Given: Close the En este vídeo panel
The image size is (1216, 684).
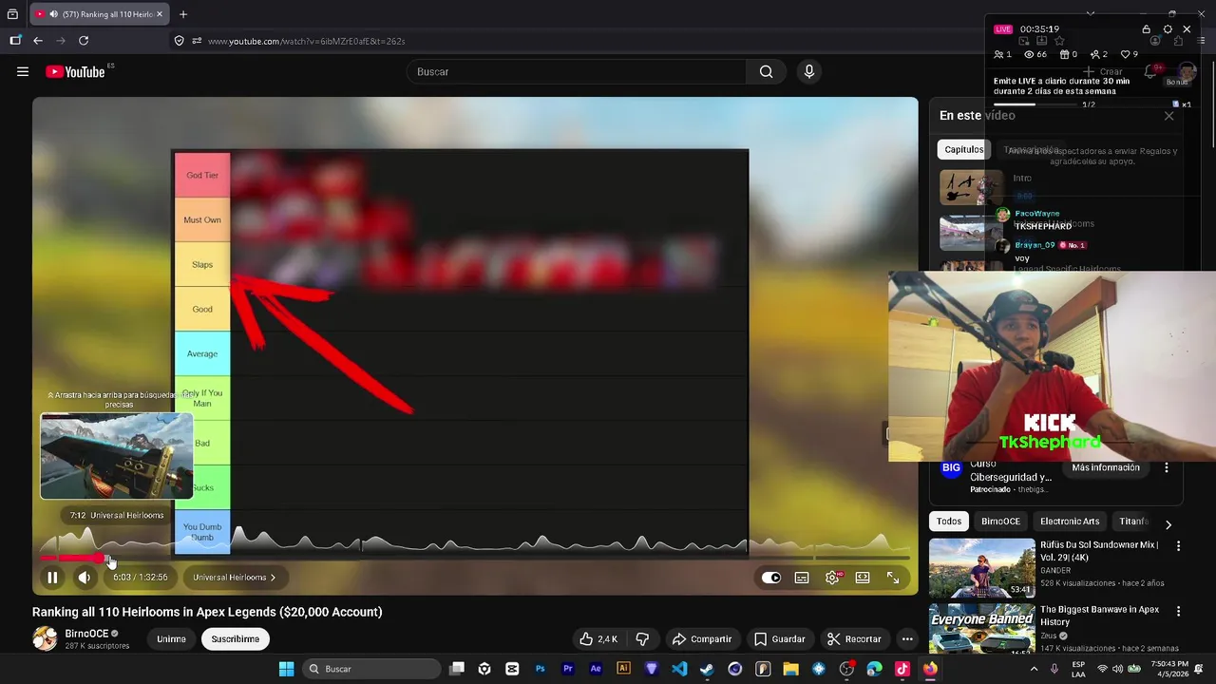Looking at the screenshot, I should (1169, 116).
